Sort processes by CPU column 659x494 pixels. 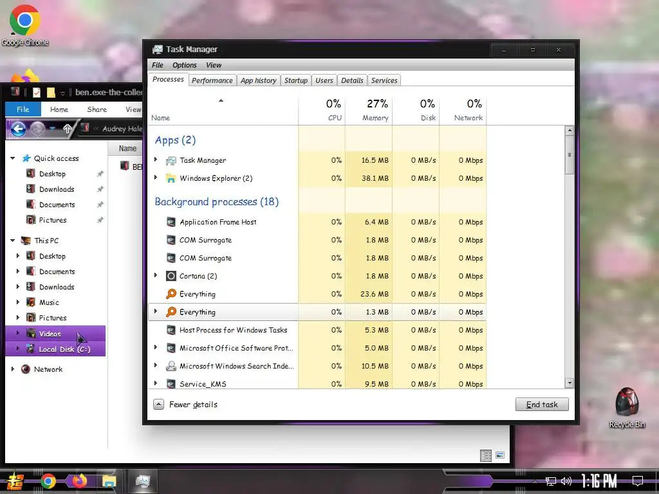click(322, 111)
